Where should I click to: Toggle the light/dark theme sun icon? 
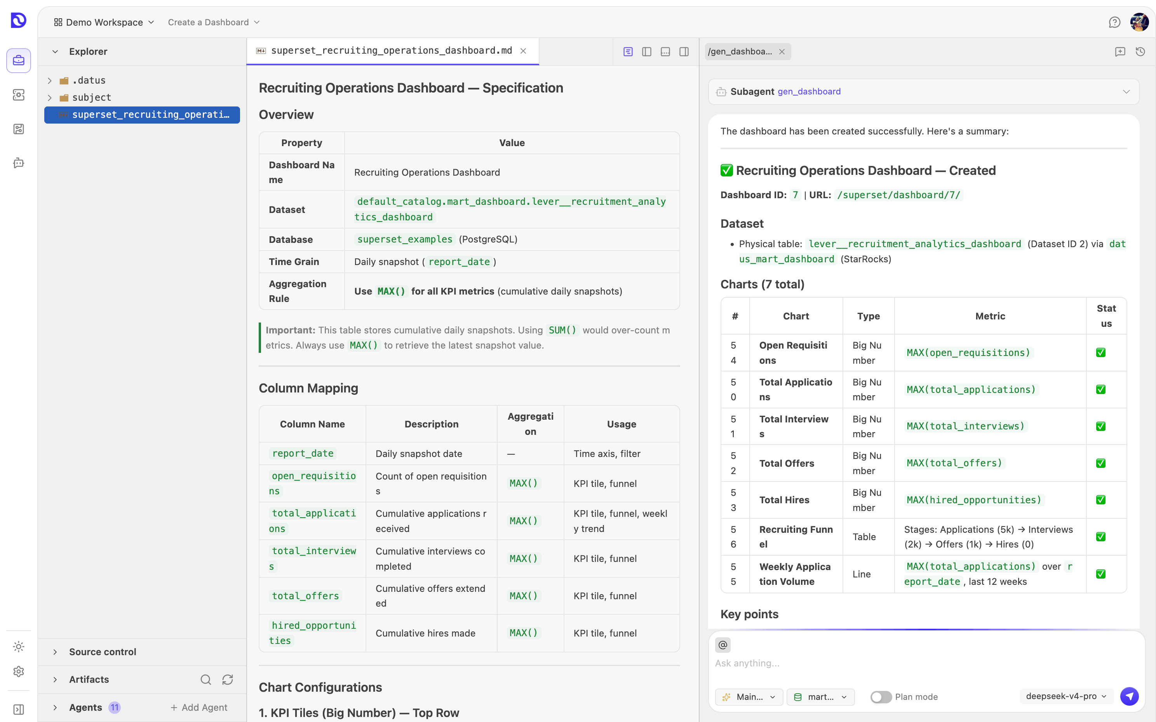[x=19, y=647]
